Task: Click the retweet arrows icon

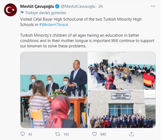Action: click(58, 134)
